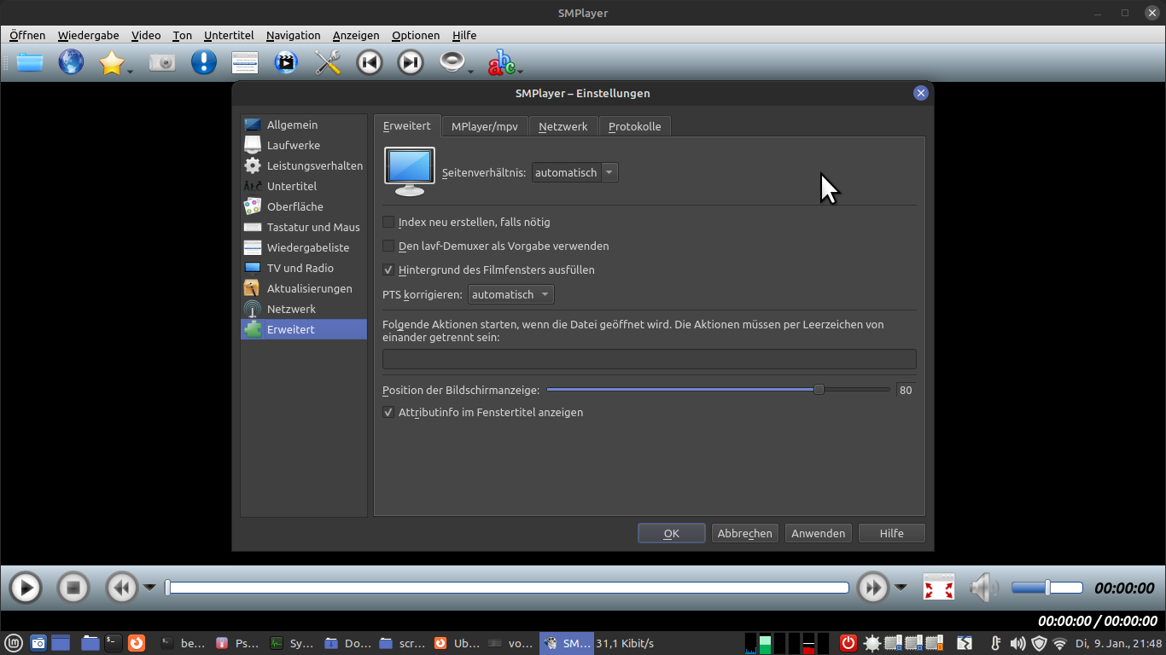Open the Navigation menu
The width and height of the screenshot is (1166, 655).
(293, 35)
